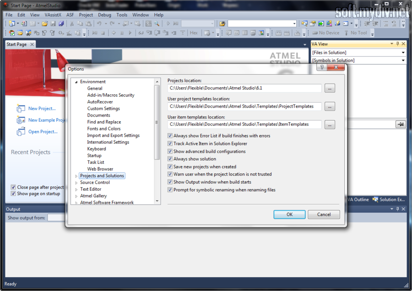This screenshot has width=412, height=291.
Task: Click the No Device chip button
Action: pyautogui.click(x=325, y=33)
